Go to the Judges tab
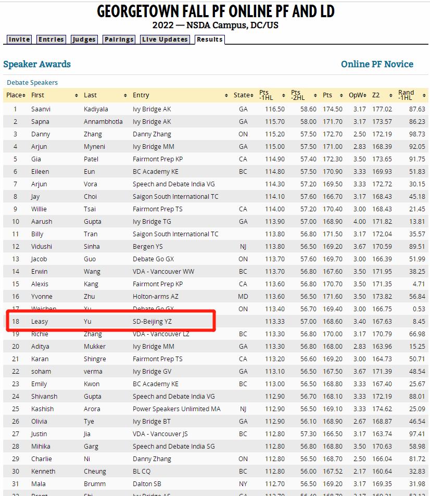This screenshot has height=496, width=430. [x=84, y=40]
